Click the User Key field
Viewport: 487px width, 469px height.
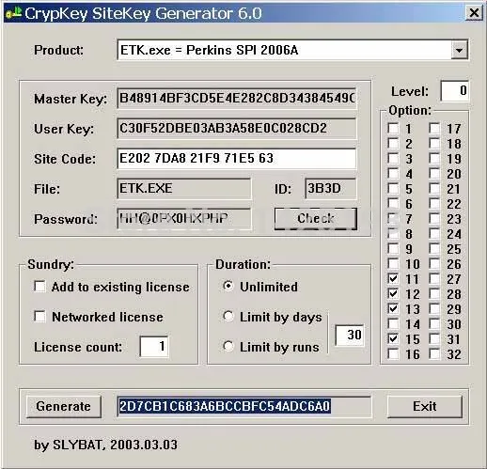(237, 129)
